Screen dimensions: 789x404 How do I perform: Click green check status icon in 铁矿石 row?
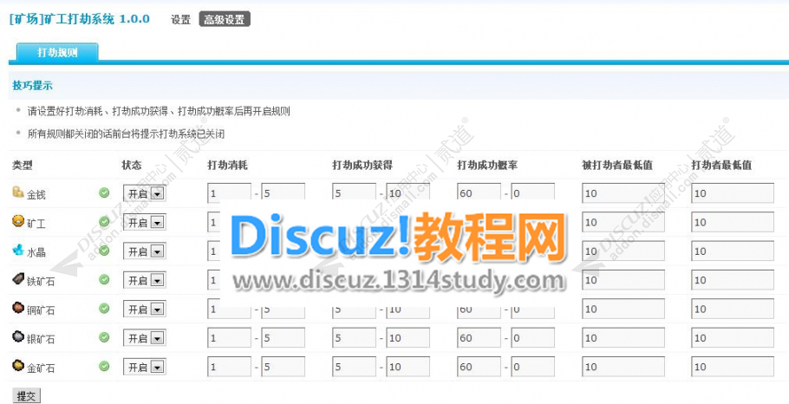click(104, 279)
